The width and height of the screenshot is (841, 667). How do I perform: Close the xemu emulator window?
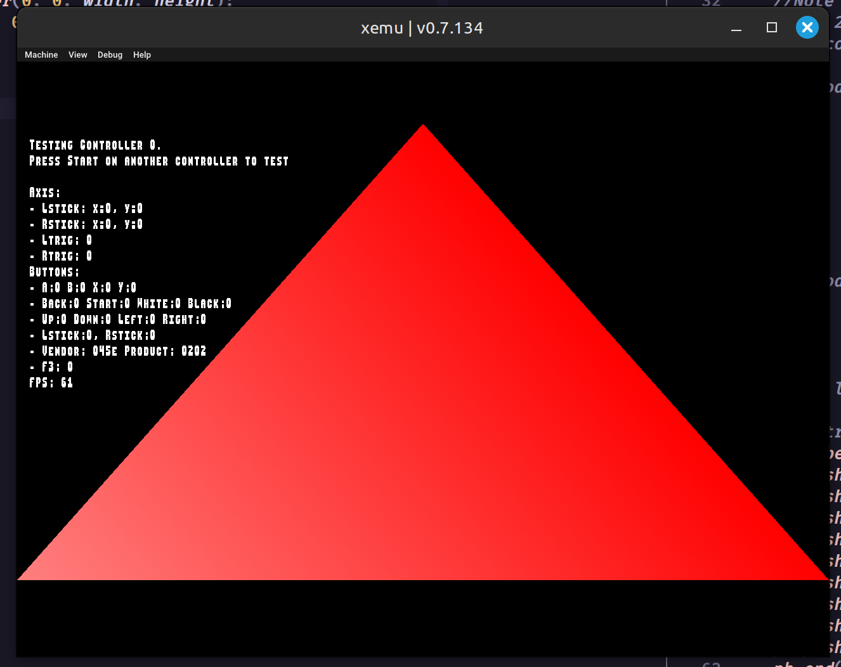click(x=807, y=27)
